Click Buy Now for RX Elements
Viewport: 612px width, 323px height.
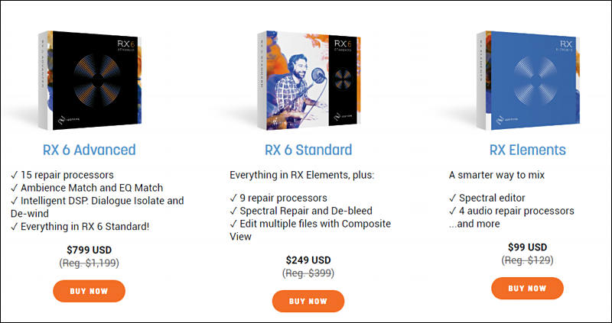[527, 289]
